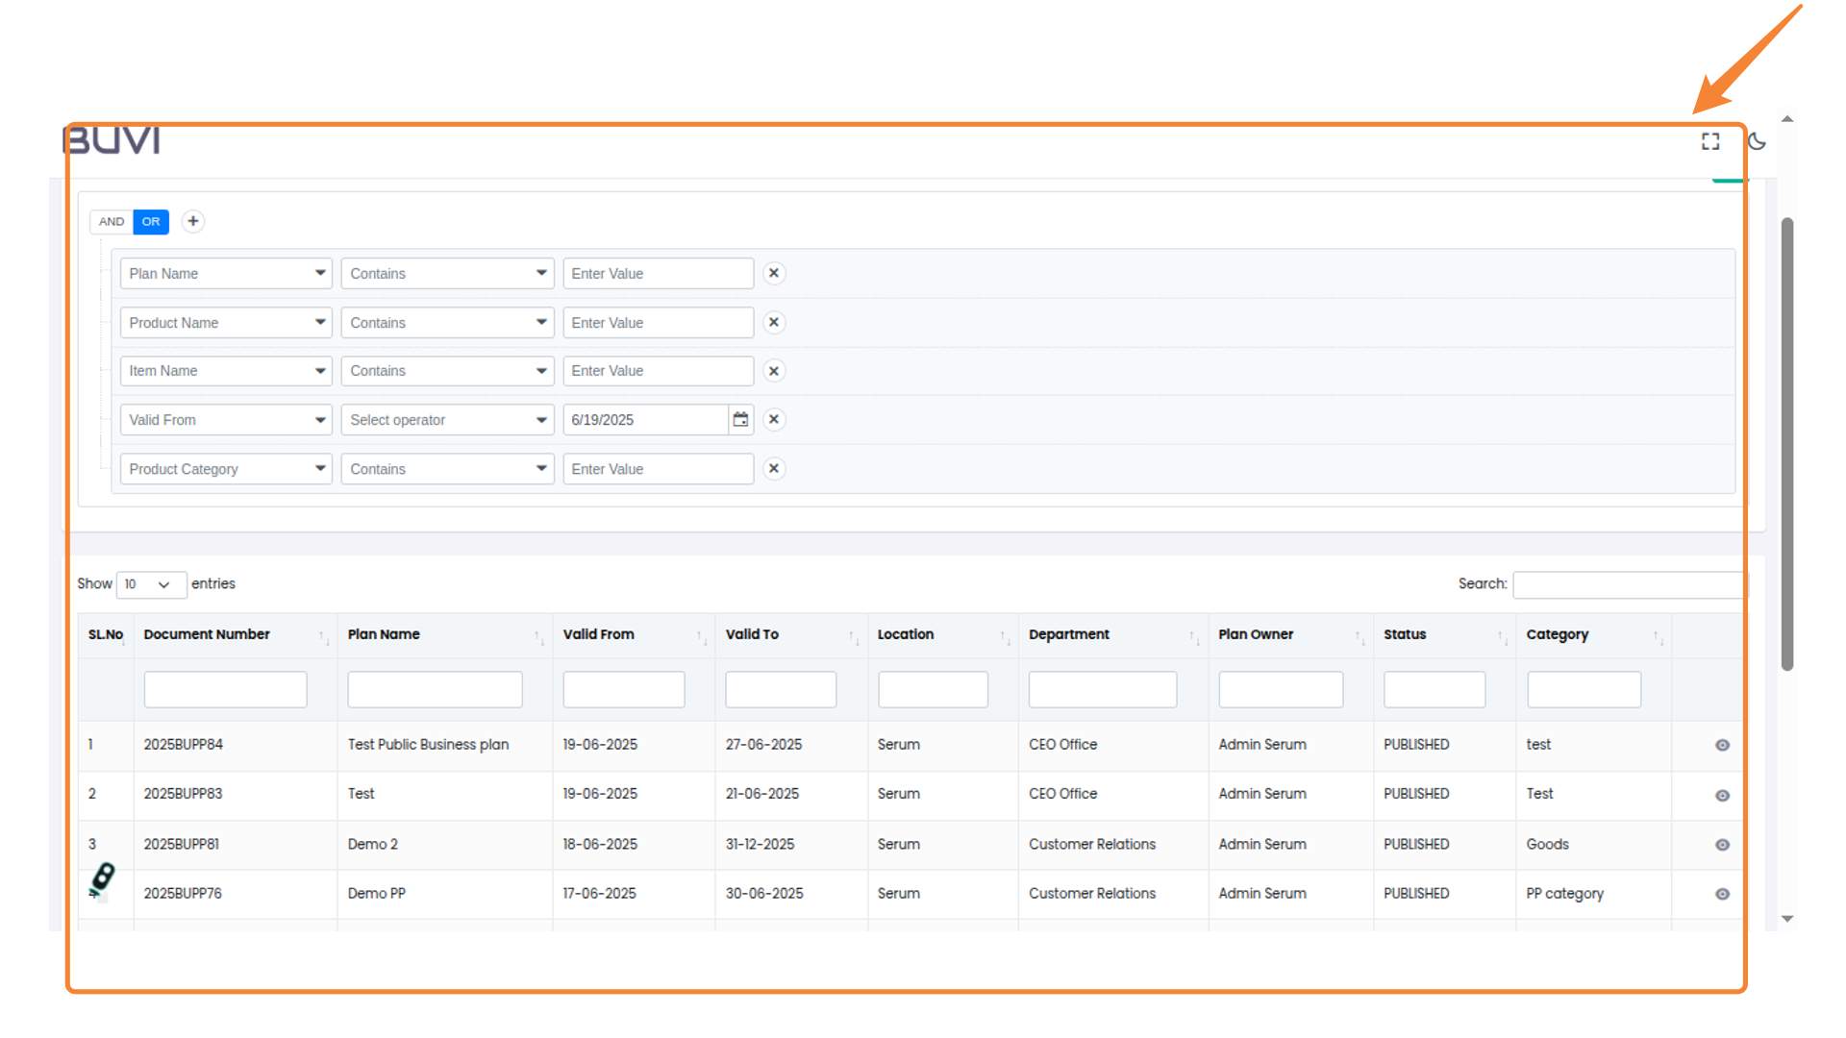View details of document 2025BUPP84

[1722, 745]
